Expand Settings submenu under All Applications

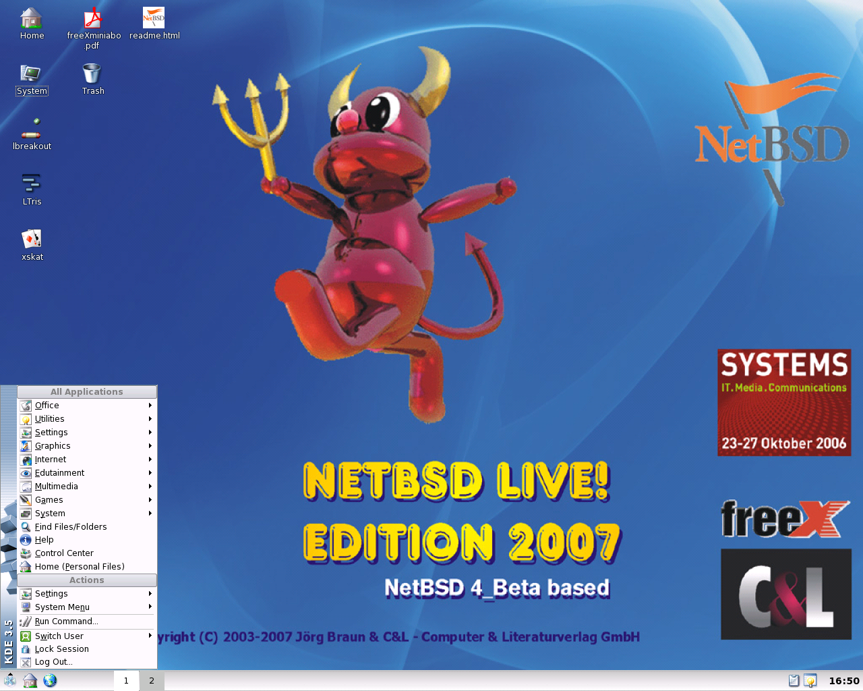[x=87, y=433]
